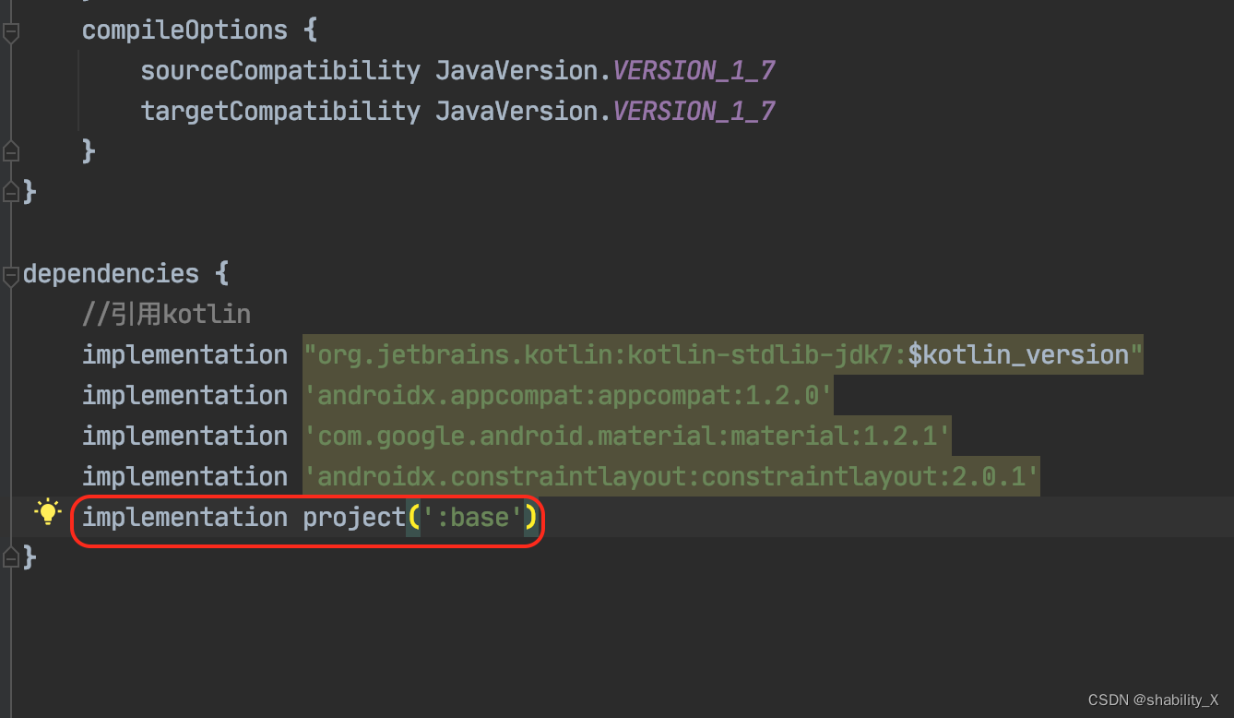The image size is (1234, 718).
Task: Click JavaVersion on the sourceCompatibility line
Action: [516, 70]
